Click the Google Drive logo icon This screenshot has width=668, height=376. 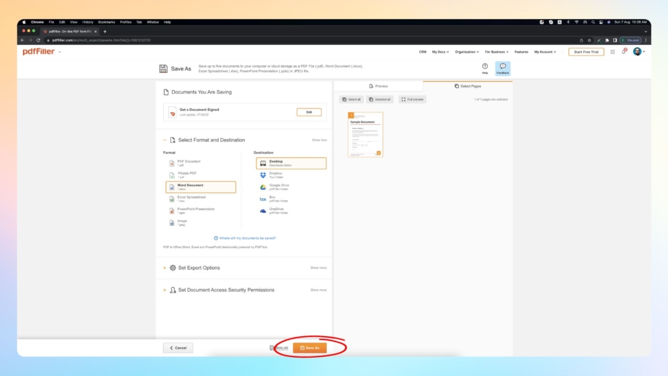pos(263,187)
